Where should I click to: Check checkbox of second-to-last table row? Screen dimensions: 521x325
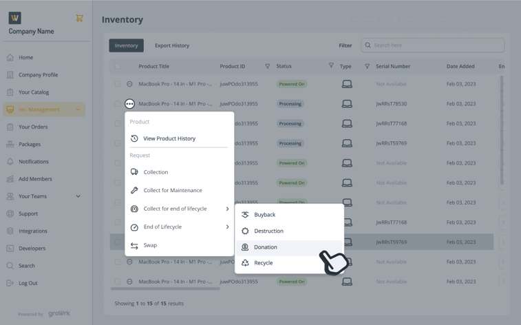click(117, 262)
